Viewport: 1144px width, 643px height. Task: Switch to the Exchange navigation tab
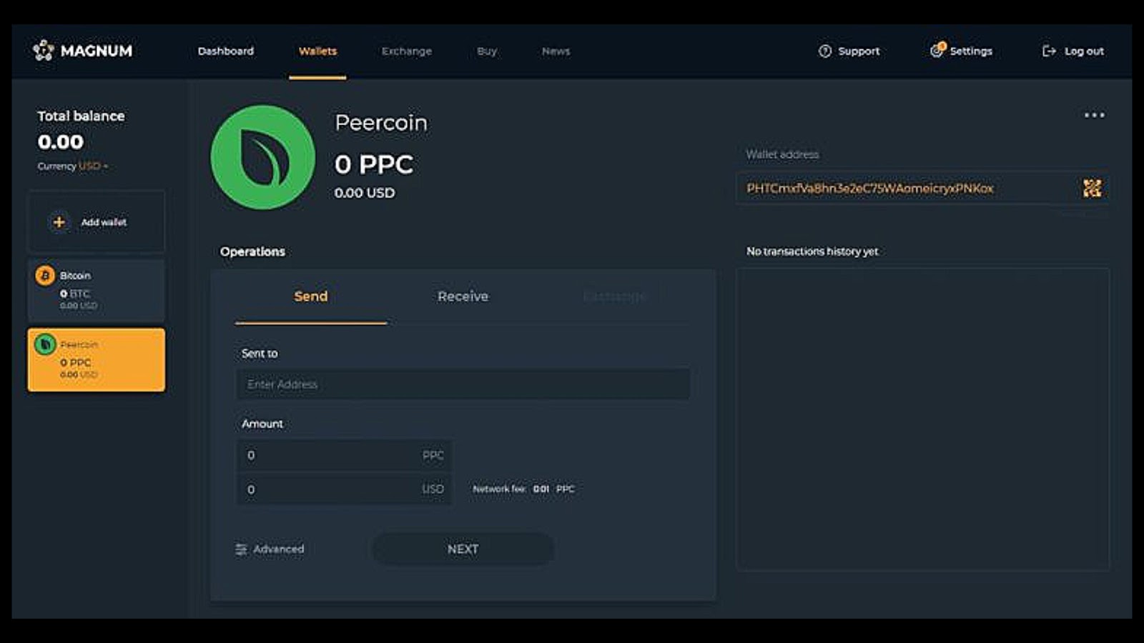coord(407,51)
